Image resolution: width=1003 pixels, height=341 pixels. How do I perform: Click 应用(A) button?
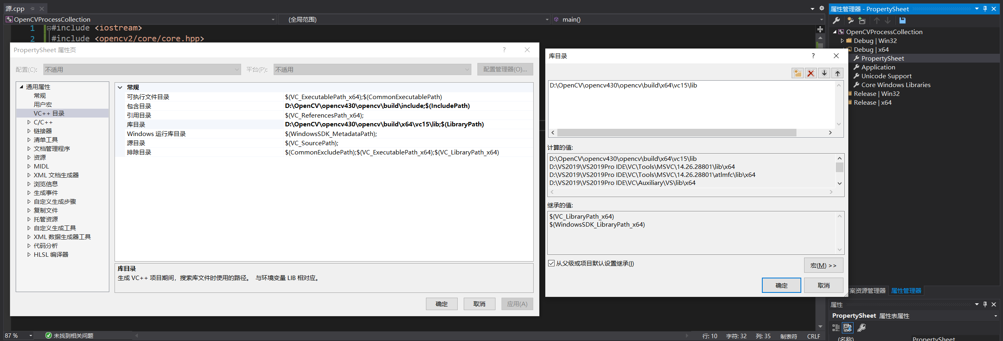(x=517, y=304)
